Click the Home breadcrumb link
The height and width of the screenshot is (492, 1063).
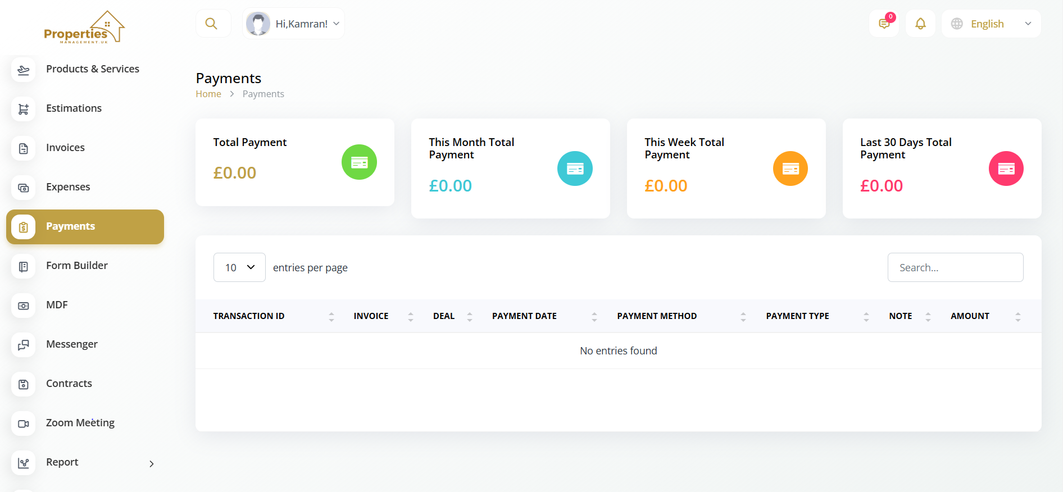click(x=208, y=94)
